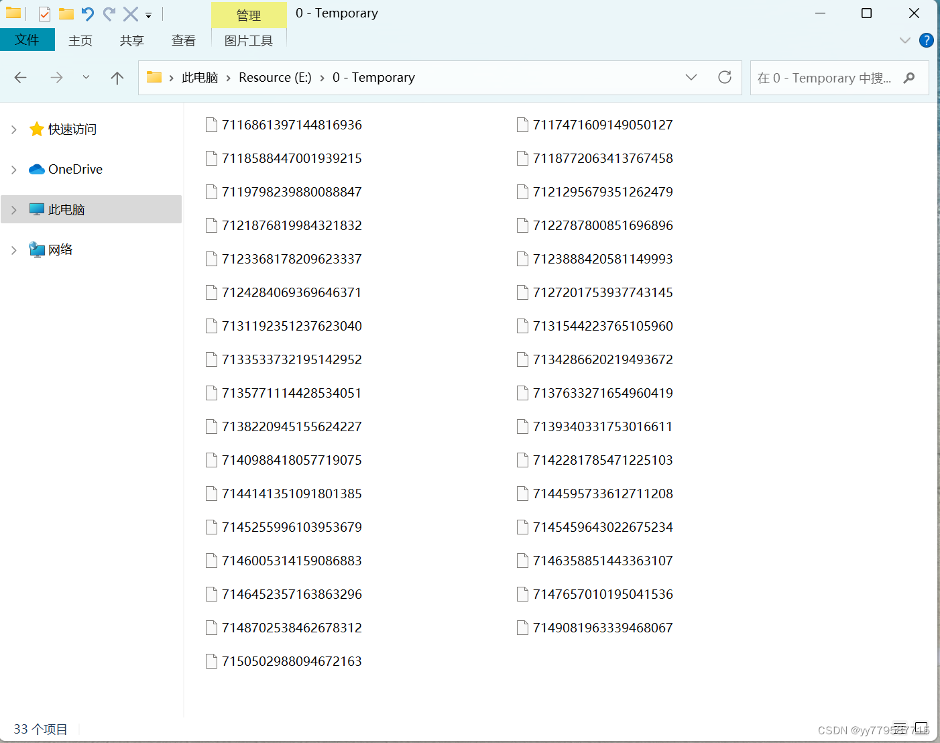Select file name 7142281785471225103
940x743 pixels.
click(x=603, y=460)
